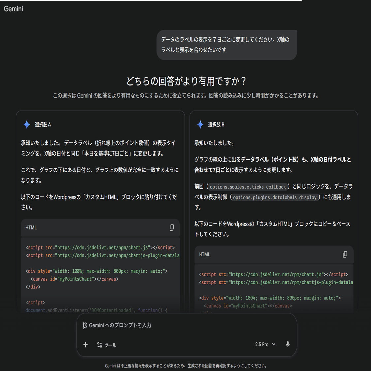Copy Option B's code using its copy icon
The width and height of the screenshot is (371, 371).
pyautogui.click(x=345, y=254)
